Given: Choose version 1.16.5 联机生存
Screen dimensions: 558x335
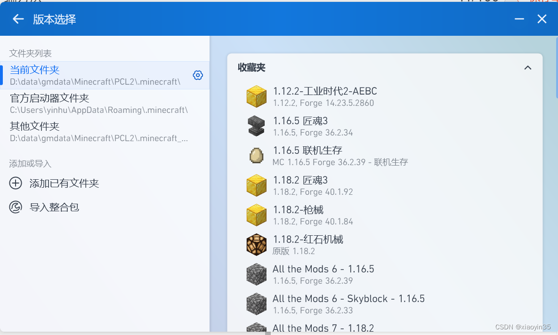Looking at the screenshot, I should (385, 155).
